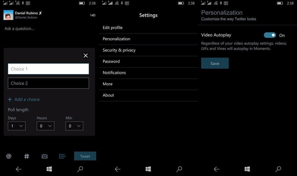Click the Tweet button
Image resolution: width=297 pixels, height=176 pixels.
(x=85, y=156)
